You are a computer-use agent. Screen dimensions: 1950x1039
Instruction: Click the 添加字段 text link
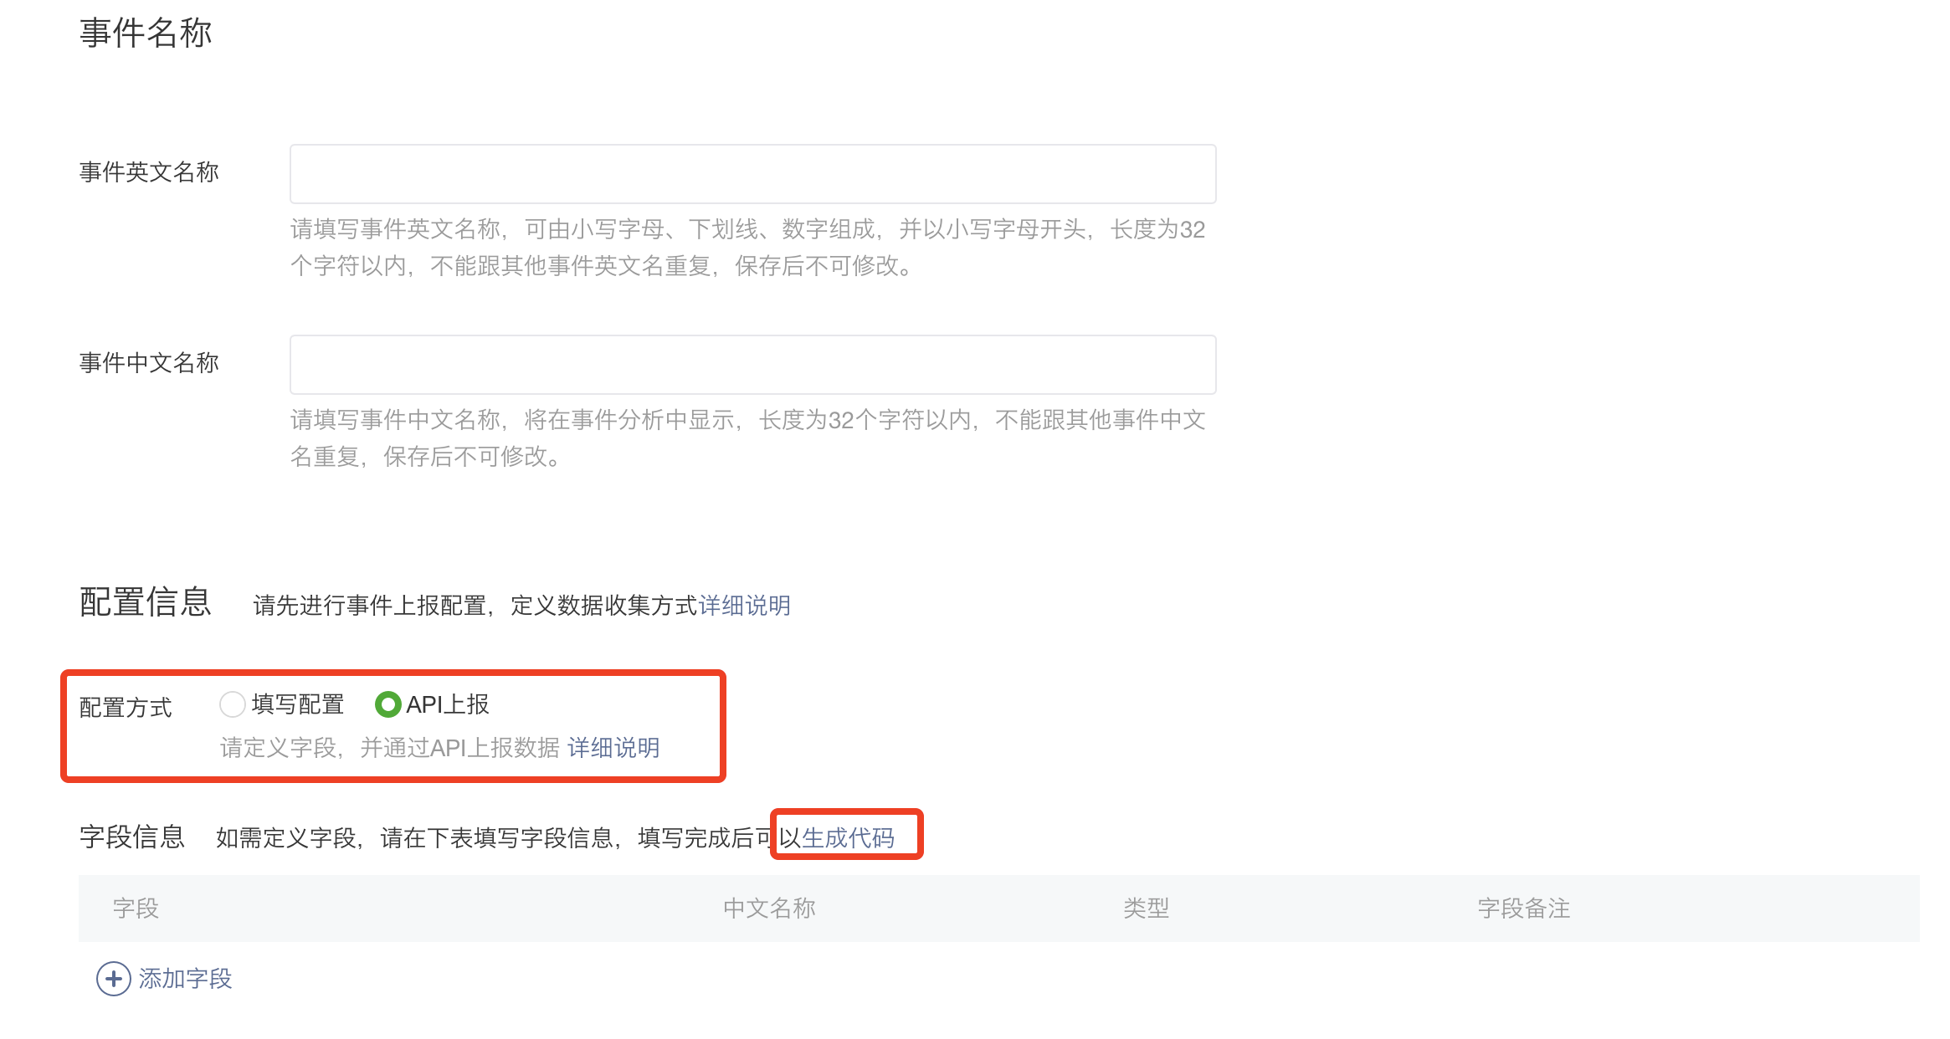(185, 979)
